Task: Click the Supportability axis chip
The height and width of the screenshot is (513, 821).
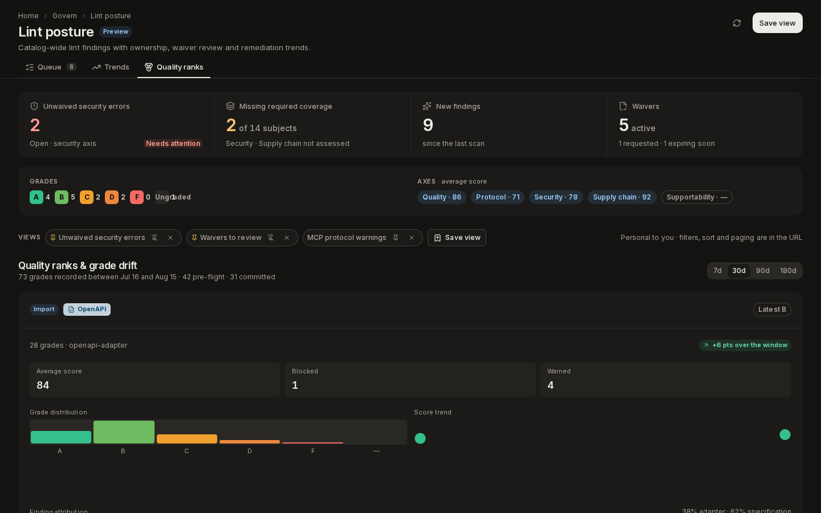Action: coord(697,197)
